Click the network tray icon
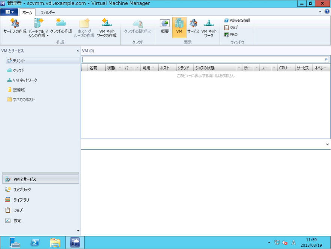Screen dimensions: 331x249 point(277,243)
